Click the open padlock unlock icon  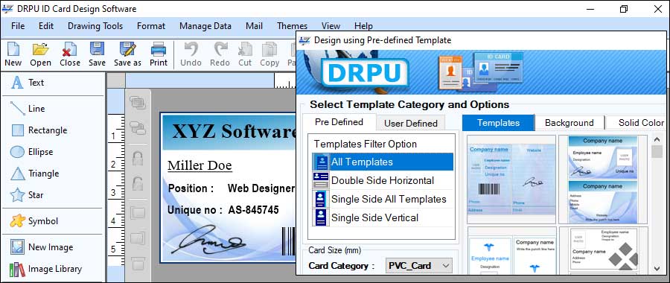pyautogui.click(x=138, y=183)
